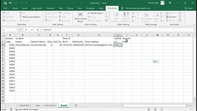Click Accessibility: Investigate in status bar
This screenshot has width=197, height=111.
[27, 109]
